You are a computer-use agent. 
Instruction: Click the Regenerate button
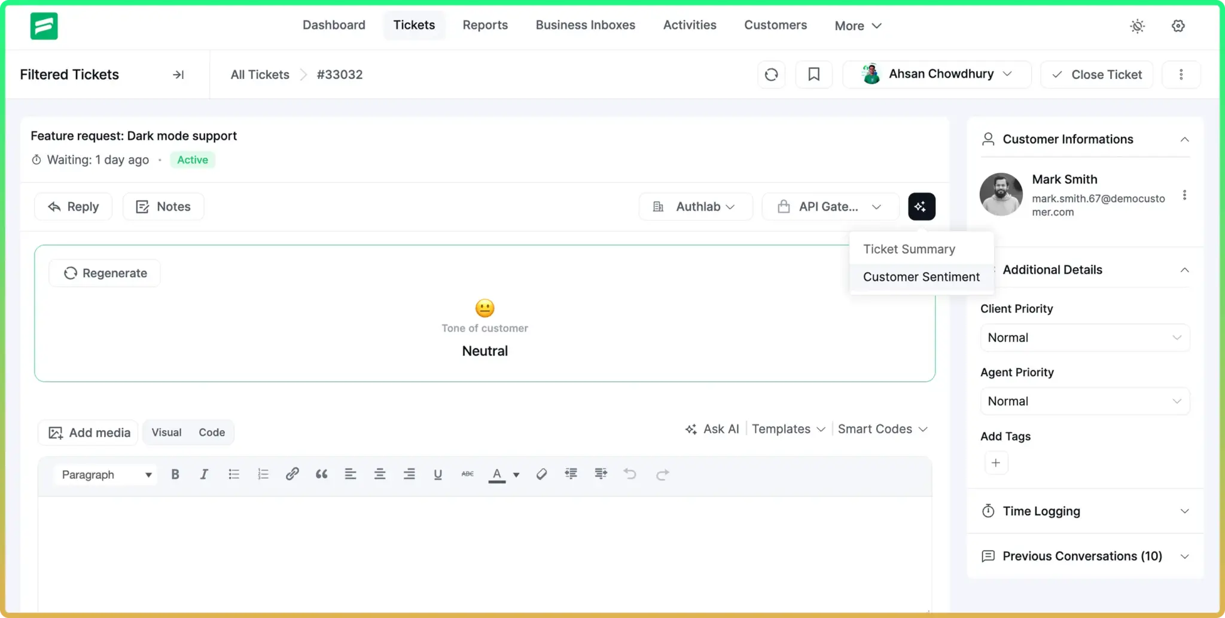coord(104,273)
